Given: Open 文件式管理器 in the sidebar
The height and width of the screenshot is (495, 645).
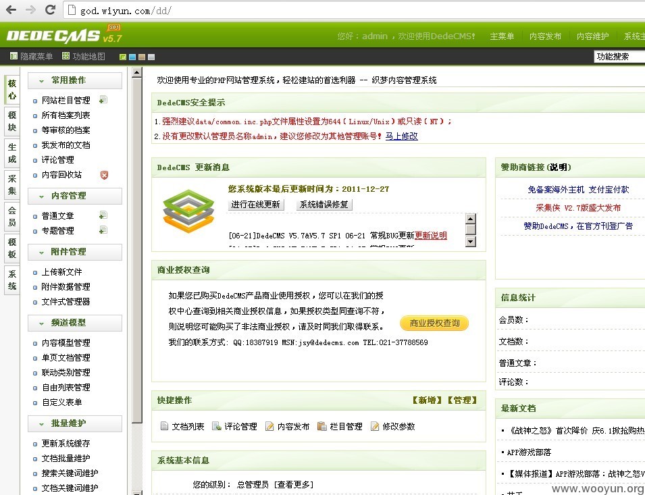Looking at the screenshot, I should 66,301.
